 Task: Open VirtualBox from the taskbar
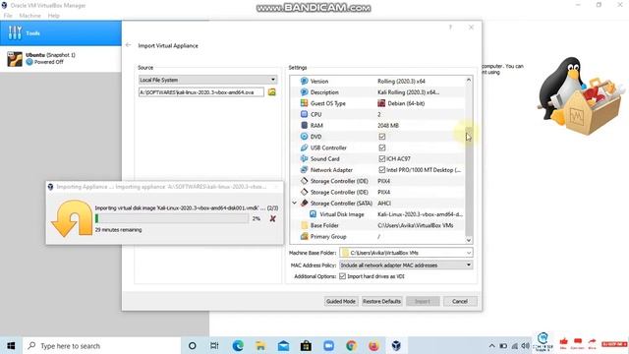click(396, 345)
